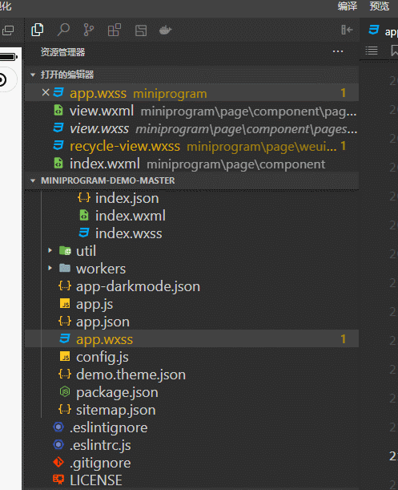
Task: Open view.wxml in open editors
Action: click(191, 111)
